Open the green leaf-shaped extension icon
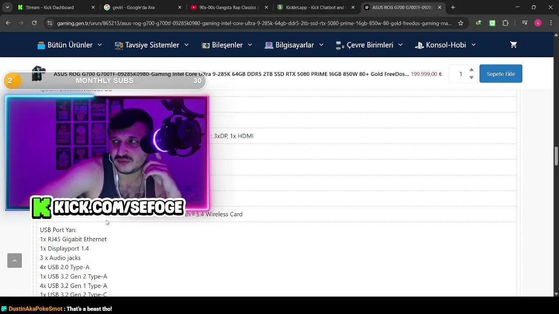Screen dimensions: 559x314 pos(479,23)
